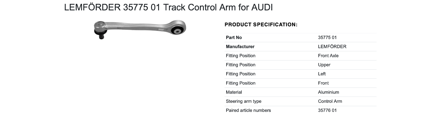Click the control arm product image
The image size is (443, 118).
[140, 29]
